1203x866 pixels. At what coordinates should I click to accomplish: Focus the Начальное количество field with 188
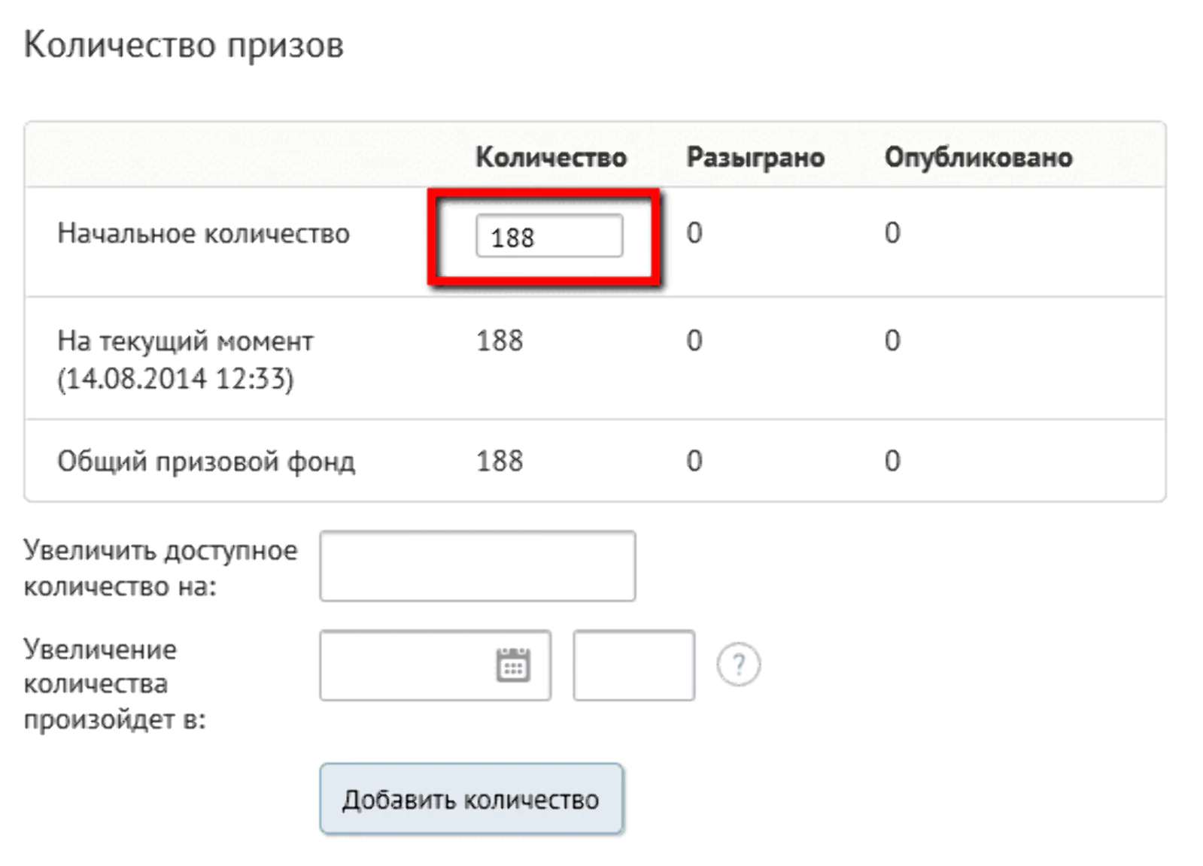pyautogui.click(x=548, y=236)
